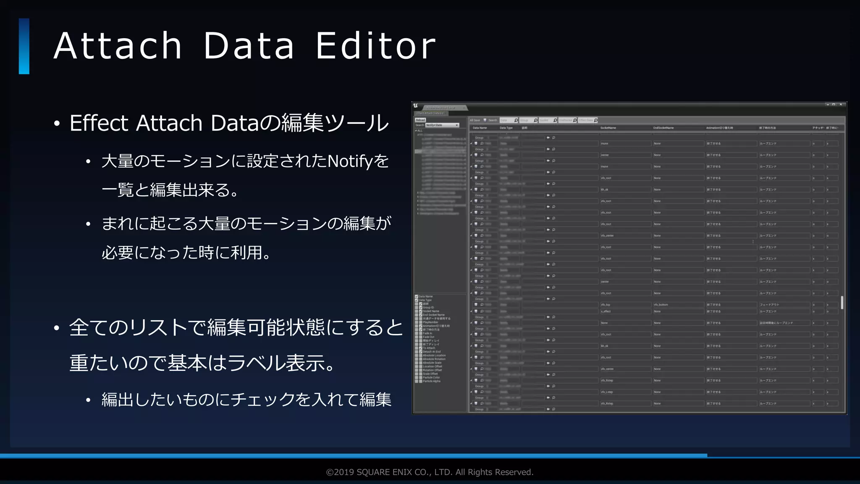Click magnifier icon in Effect Data search field
The width and height of the screenshot is (860, 484).
595,120
